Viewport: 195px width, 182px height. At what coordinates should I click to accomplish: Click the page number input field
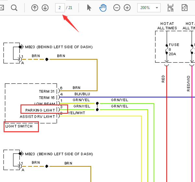pos(60,8)
